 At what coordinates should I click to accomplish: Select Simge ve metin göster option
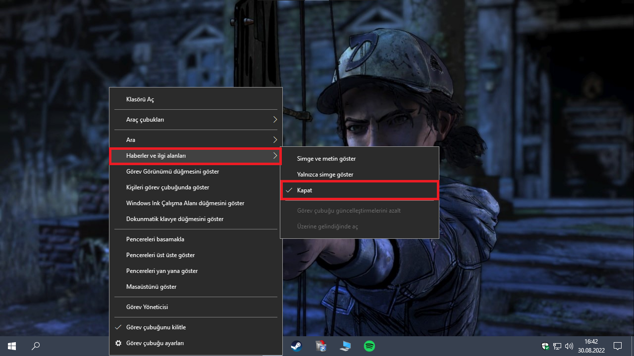point(360,159)
